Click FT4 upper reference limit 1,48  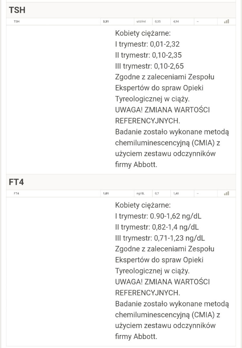click(176, 194)
